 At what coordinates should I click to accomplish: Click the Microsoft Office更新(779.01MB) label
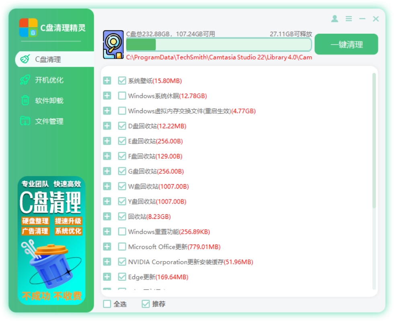[174, 247]
